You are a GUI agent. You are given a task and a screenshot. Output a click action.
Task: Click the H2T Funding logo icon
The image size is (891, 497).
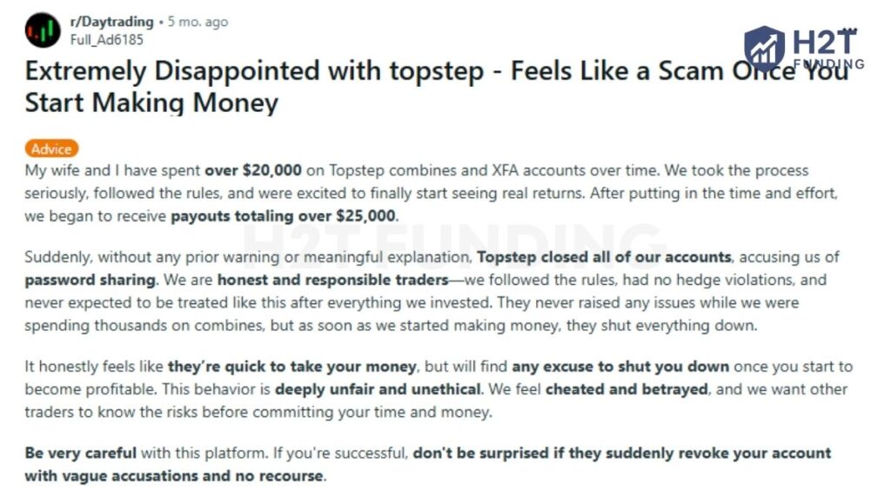click(765, 49)
